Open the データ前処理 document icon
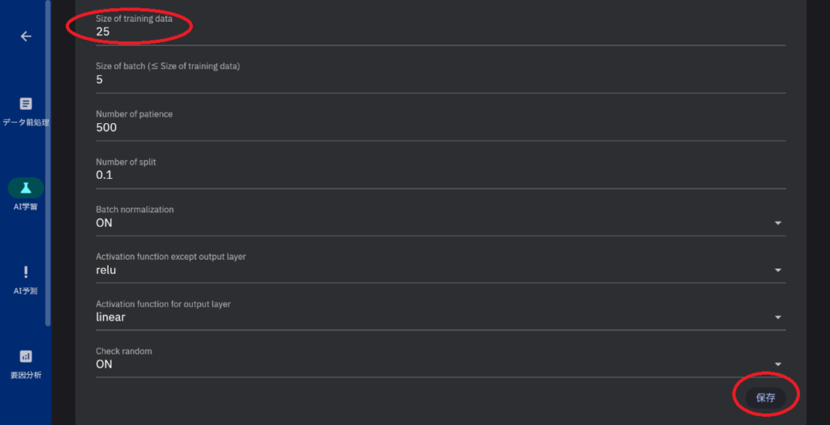 [26, 104]
